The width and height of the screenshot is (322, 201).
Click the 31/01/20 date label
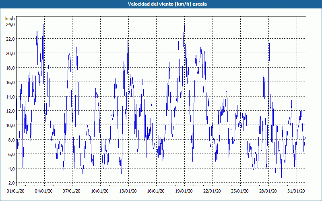point(296,191)
